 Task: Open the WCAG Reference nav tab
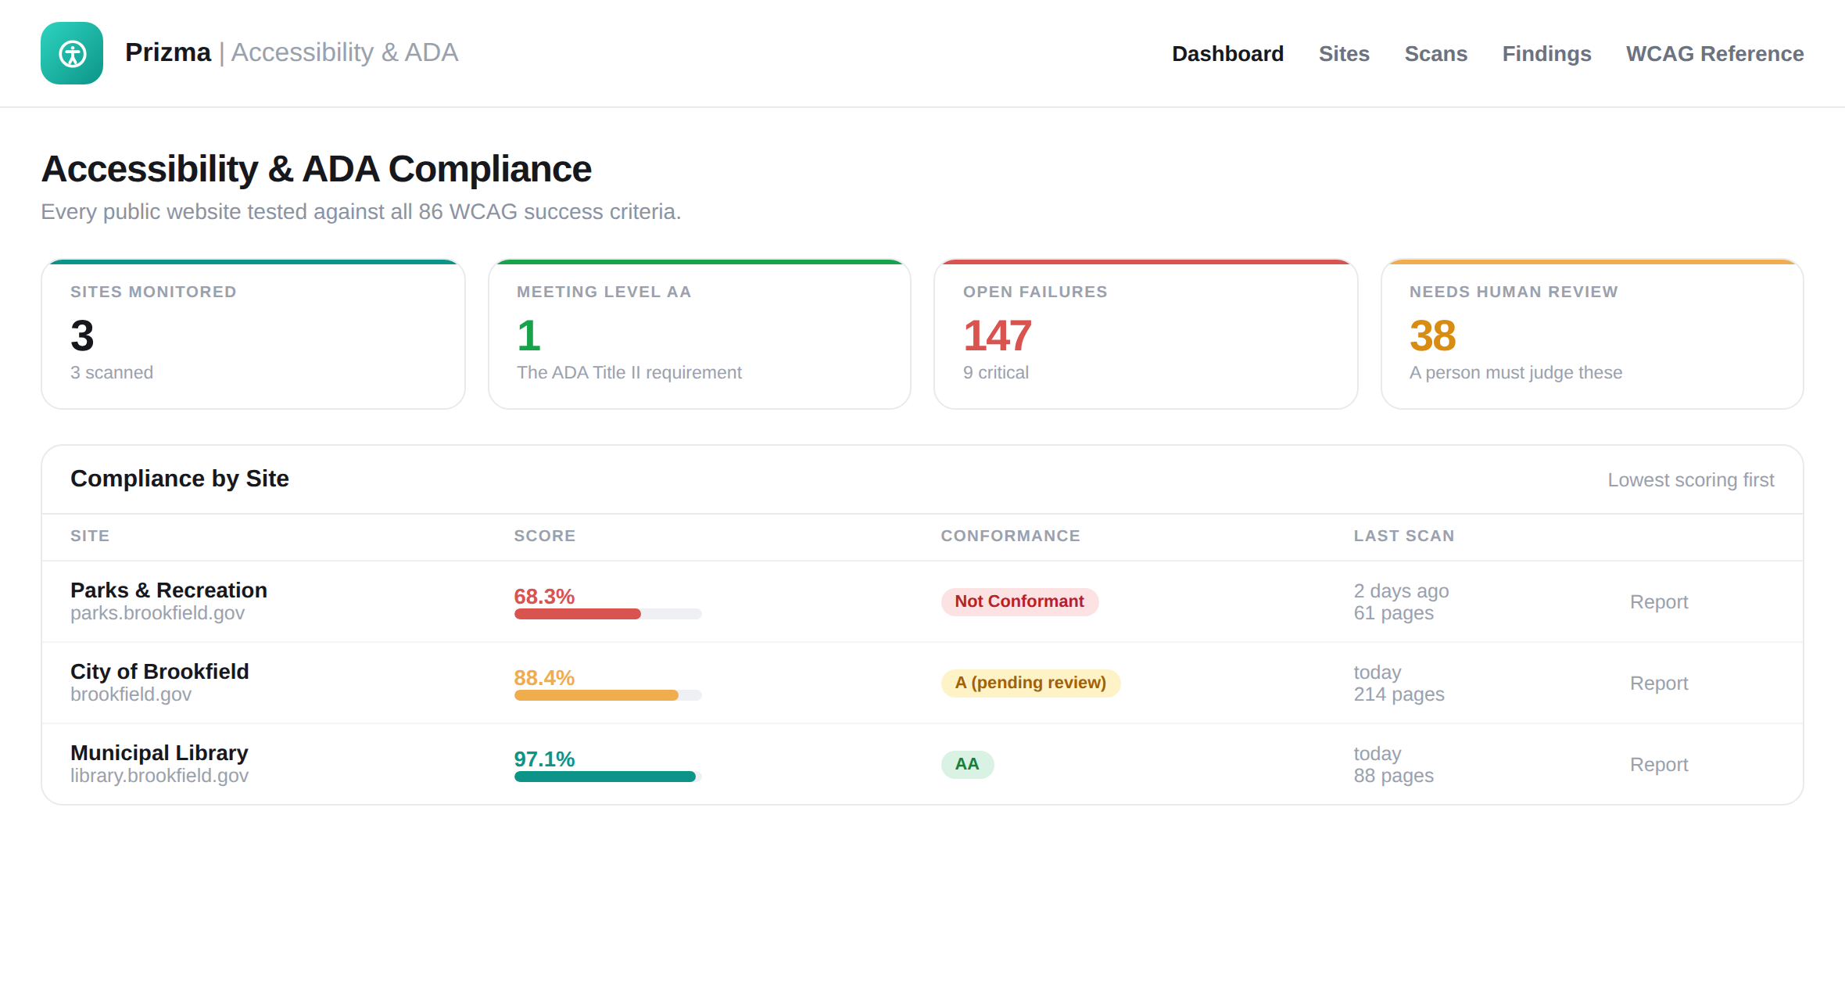click(x=1714, y=54)
